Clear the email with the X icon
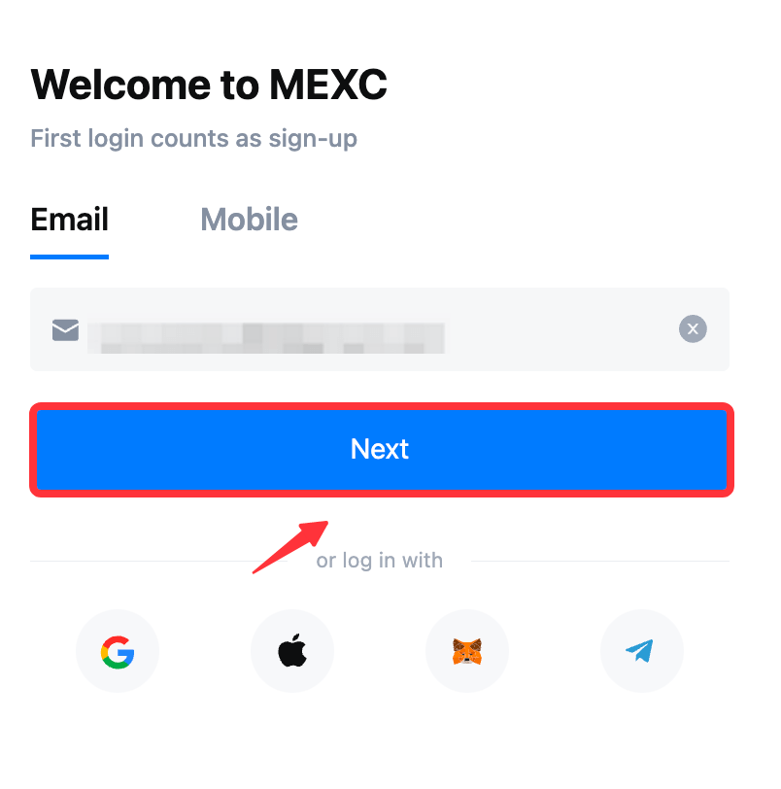 coord(693,329)
